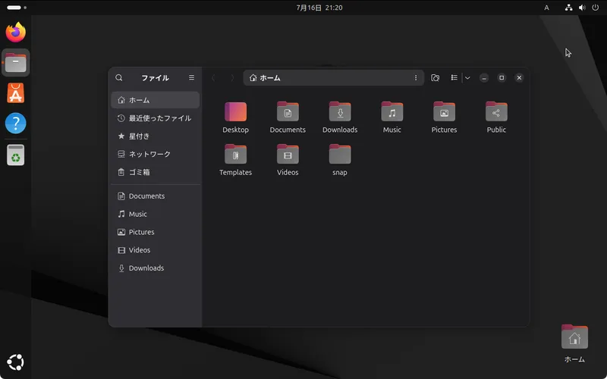
Task: Select Videos bookmark in sidebar
Action: coord(156,250)
